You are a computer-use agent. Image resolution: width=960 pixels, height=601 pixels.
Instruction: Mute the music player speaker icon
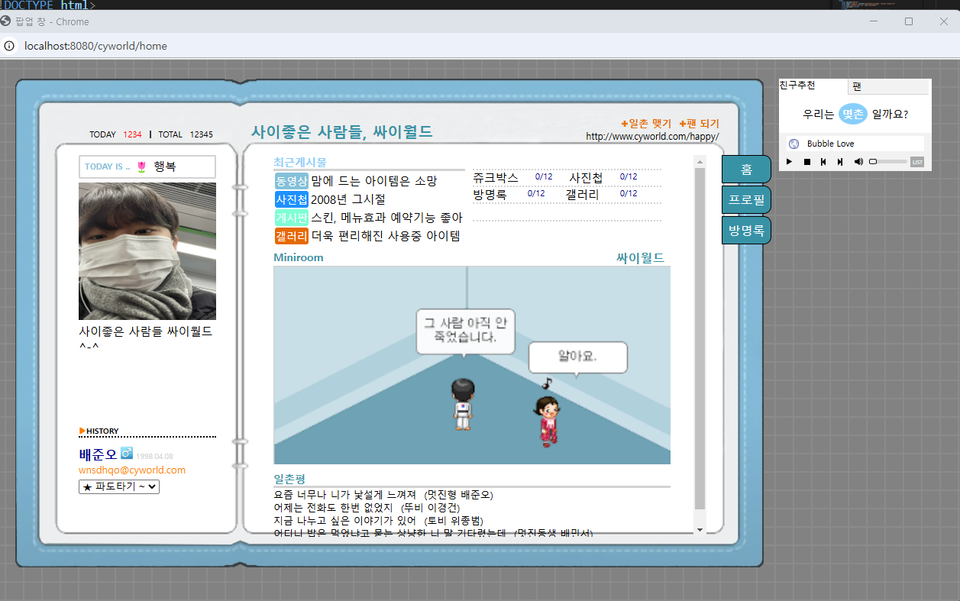tap(858, 162)
